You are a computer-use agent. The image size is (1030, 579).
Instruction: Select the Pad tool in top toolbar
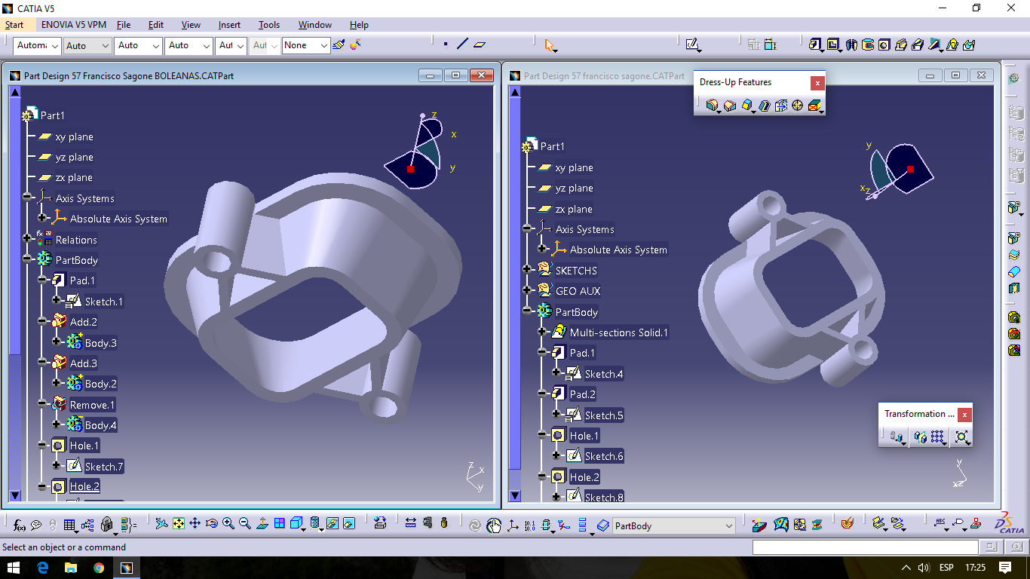(816, 45)
